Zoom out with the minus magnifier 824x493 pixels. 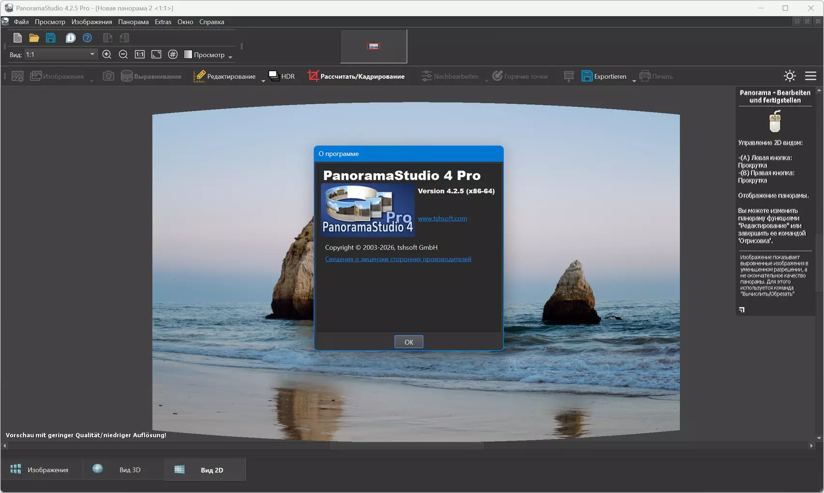click(x=123, y=55)
